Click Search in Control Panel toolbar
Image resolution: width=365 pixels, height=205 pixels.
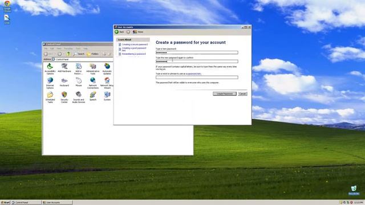click(x=79, y=54)
